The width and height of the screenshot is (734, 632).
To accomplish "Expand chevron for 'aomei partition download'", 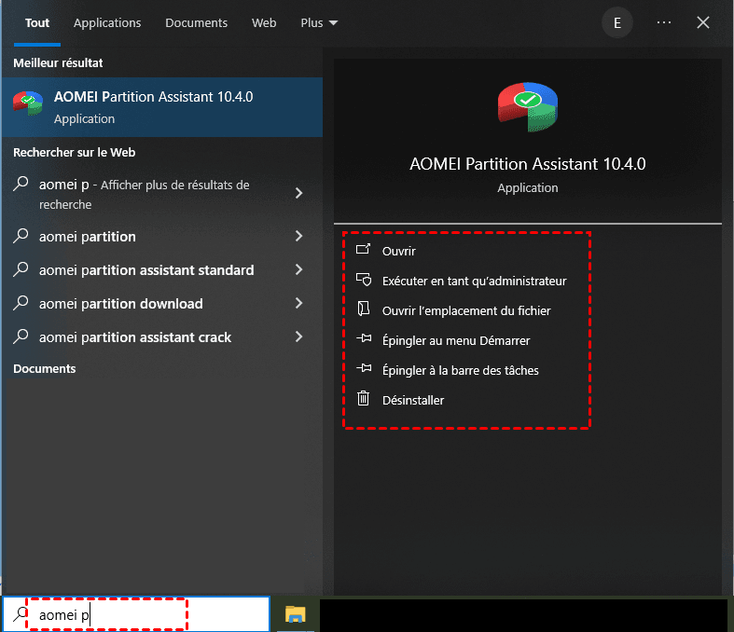I will tap(299, 304).
